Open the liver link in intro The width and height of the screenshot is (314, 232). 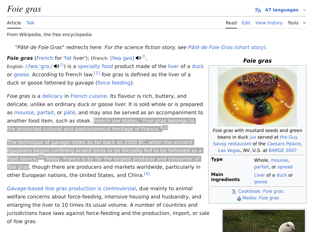[x=173, y=66]
